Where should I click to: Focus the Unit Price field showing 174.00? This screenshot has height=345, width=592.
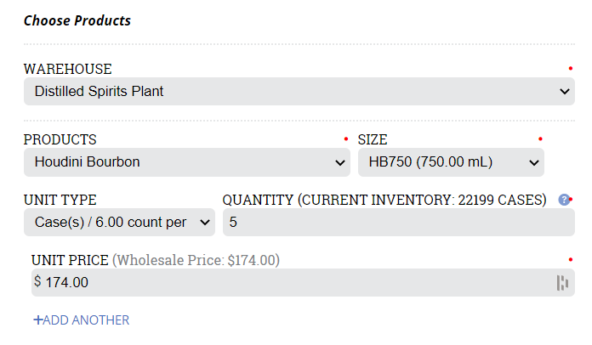[x=303, y=282]
